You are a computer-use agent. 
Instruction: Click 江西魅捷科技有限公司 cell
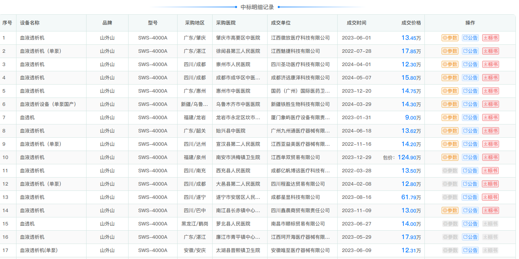[x=296, y=51]
